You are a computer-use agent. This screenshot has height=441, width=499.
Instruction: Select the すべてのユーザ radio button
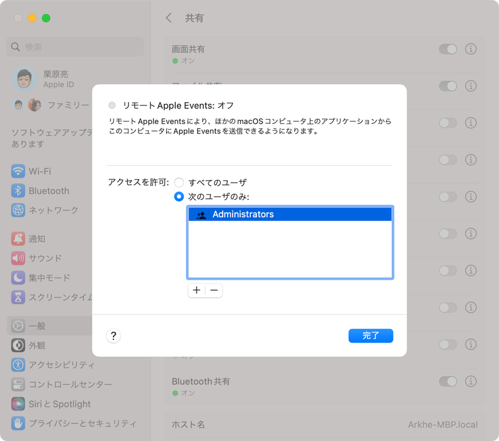(x=179, y=183)
